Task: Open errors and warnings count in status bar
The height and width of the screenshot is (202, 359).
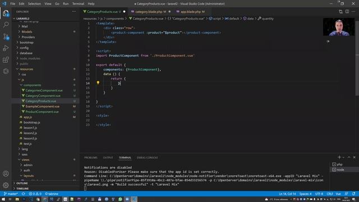Action: [35, 194]
